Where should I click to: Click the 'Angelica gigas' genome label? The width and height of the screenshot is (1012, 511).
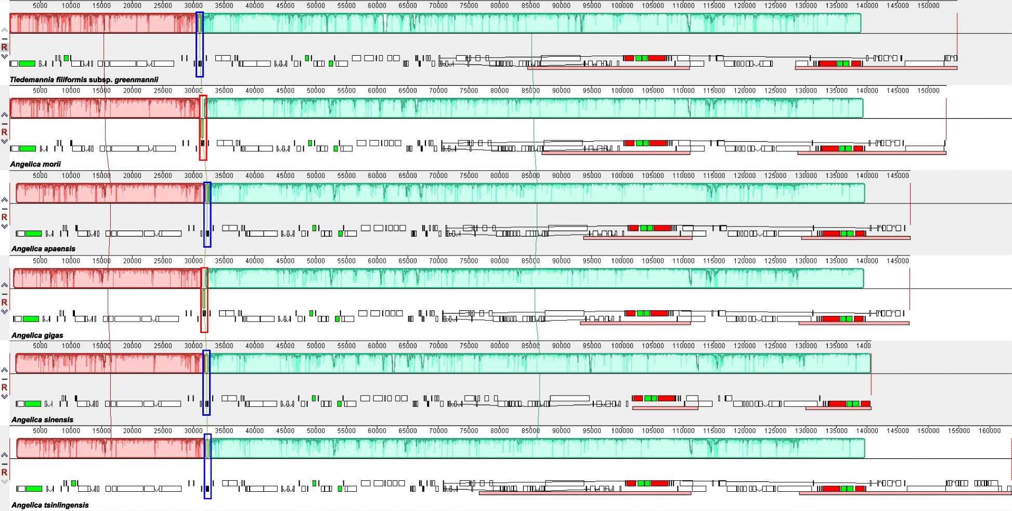[x=37, y=335]
